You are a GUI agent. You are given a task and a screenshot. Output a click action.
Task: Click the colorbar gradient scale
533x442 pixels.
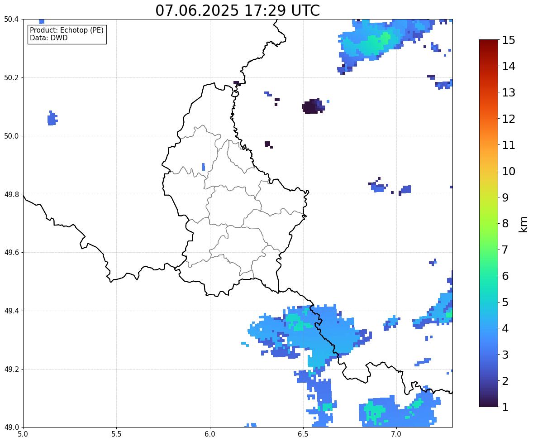[x=489, y=223]
